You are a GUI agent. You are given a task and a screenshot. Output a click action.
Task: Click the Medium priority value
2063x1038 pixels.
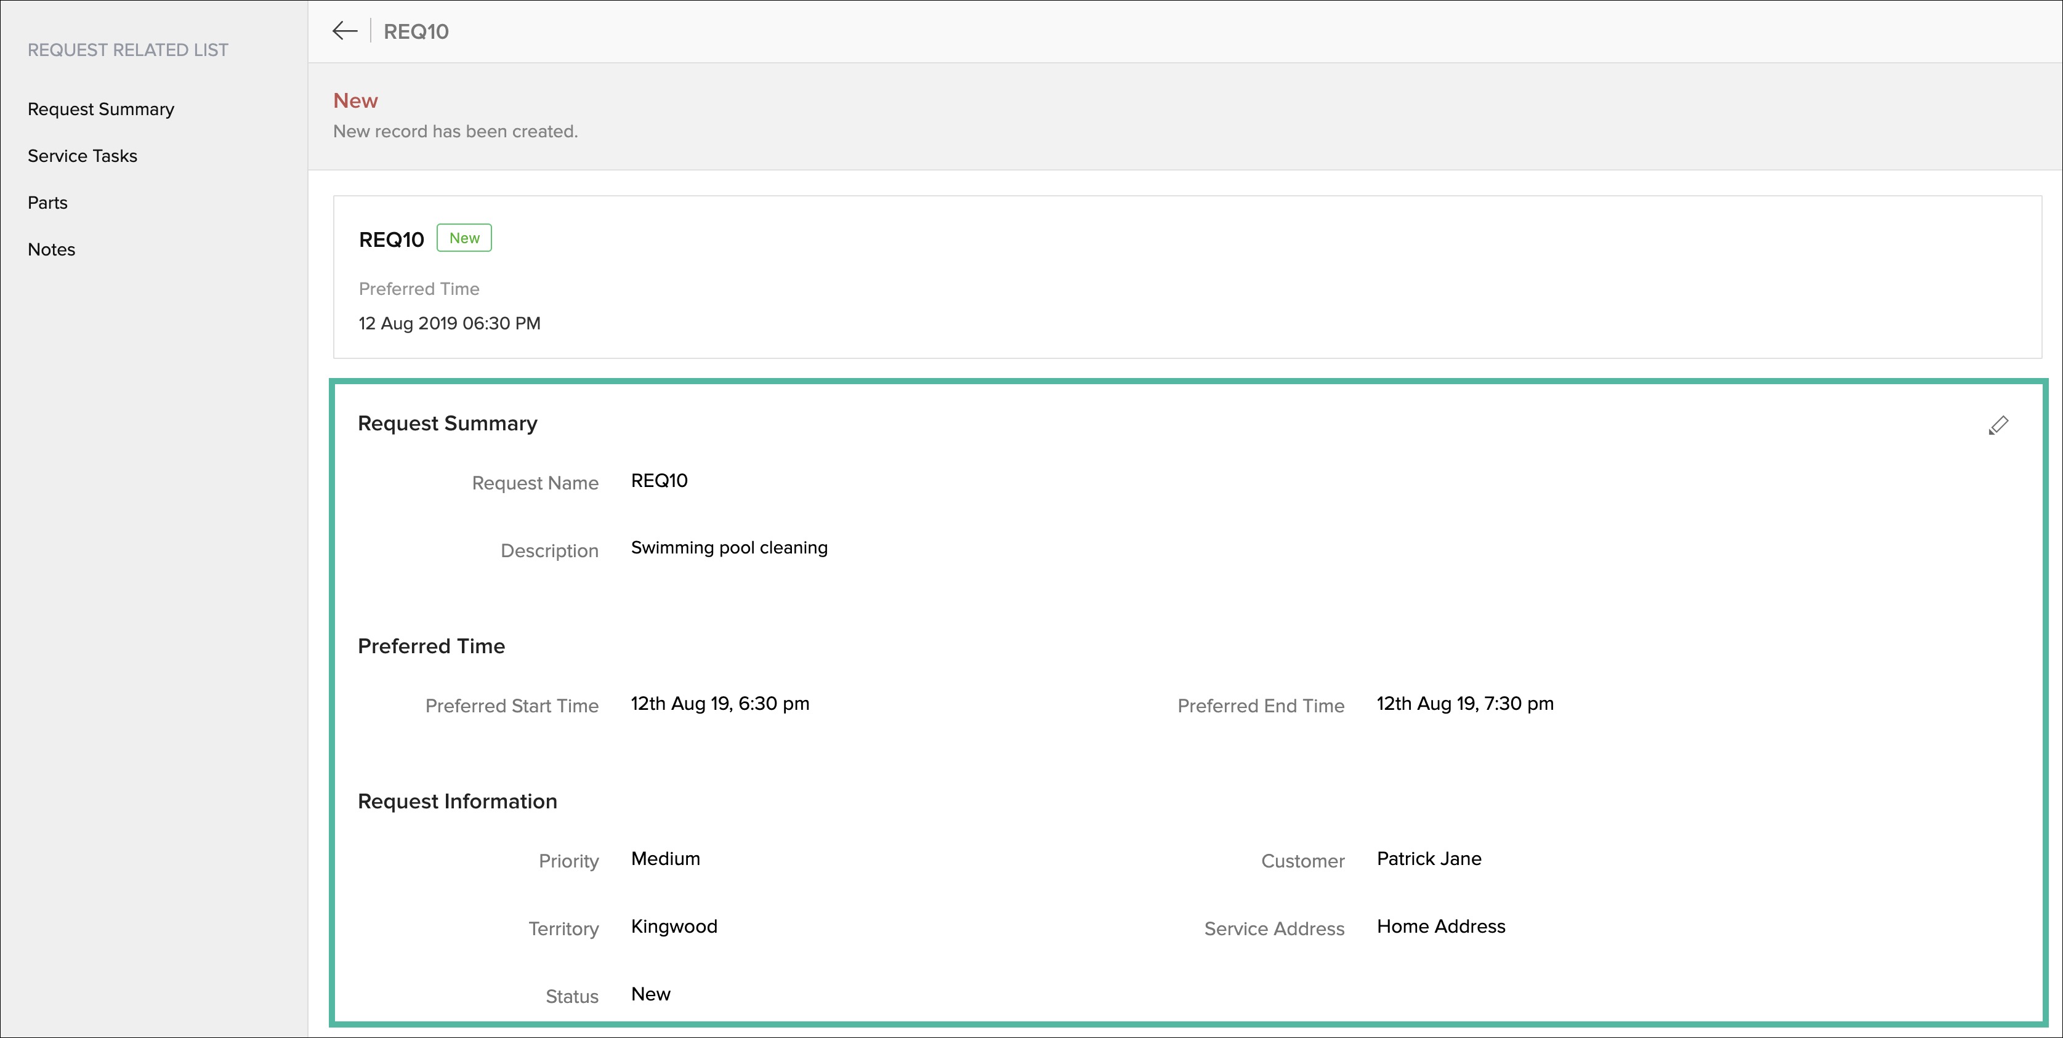(x=664, y=859)
